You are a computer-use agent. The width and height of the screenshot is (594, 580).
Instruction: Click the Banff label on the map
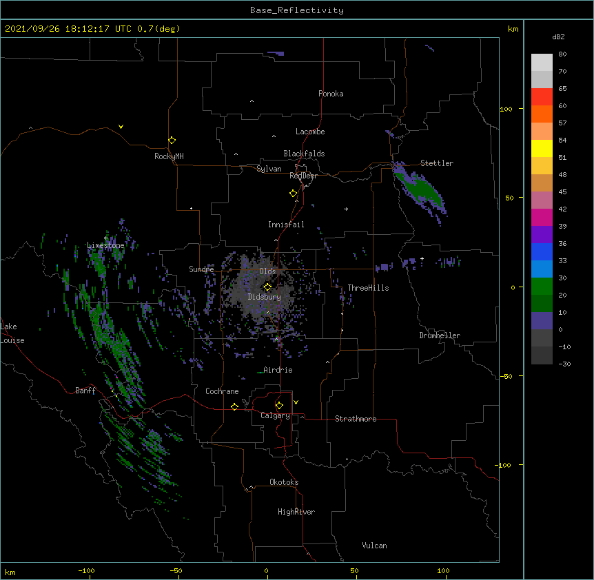click(x=85, y=391)
